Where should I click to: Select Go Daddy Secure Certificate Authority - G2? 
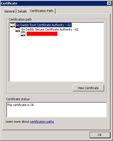point(50,29)
